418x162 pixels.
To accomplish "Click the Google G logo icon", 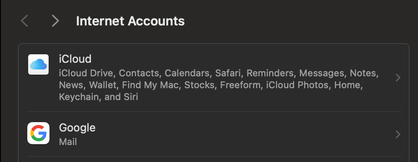I will [38, 133].
